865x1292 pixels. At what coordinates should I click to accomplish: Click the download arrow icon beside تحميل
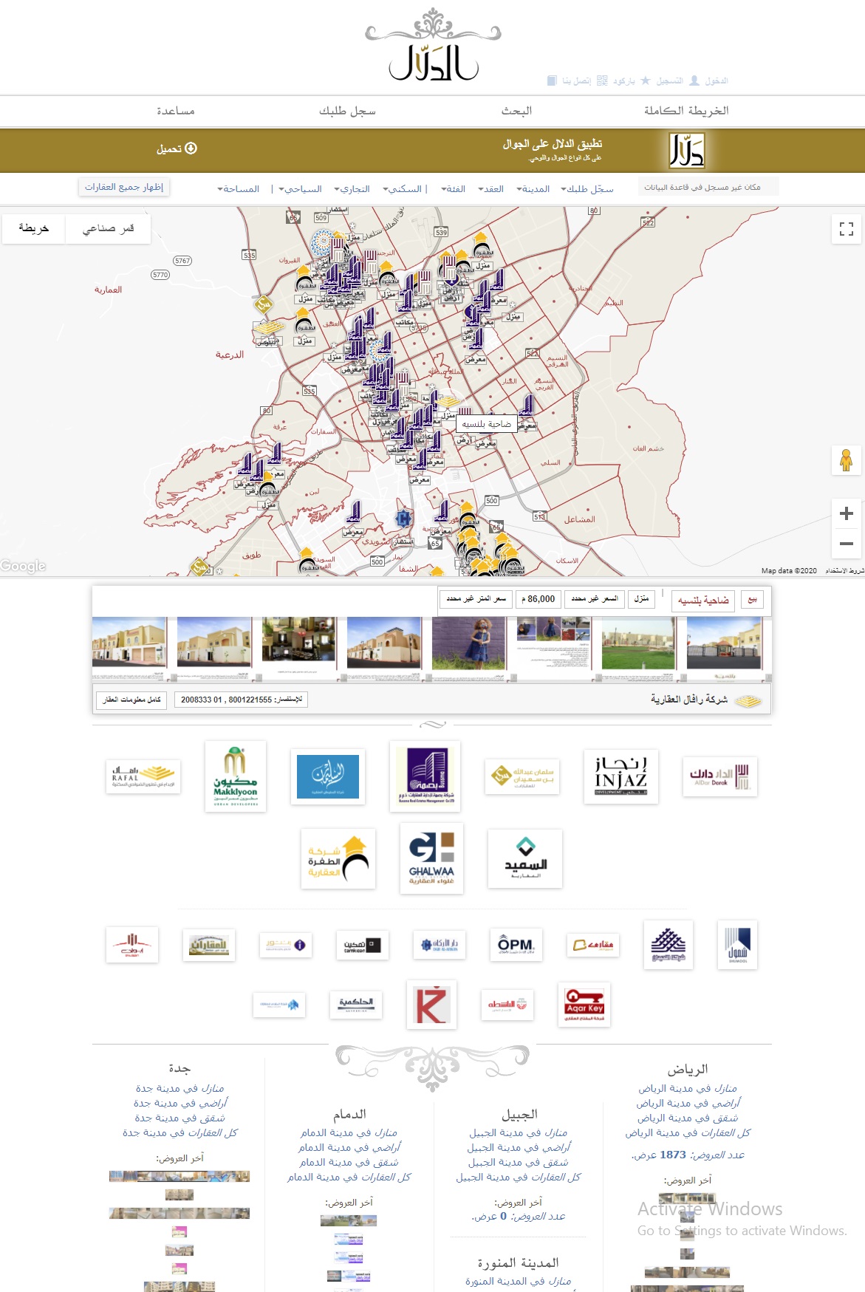(191, 148)
